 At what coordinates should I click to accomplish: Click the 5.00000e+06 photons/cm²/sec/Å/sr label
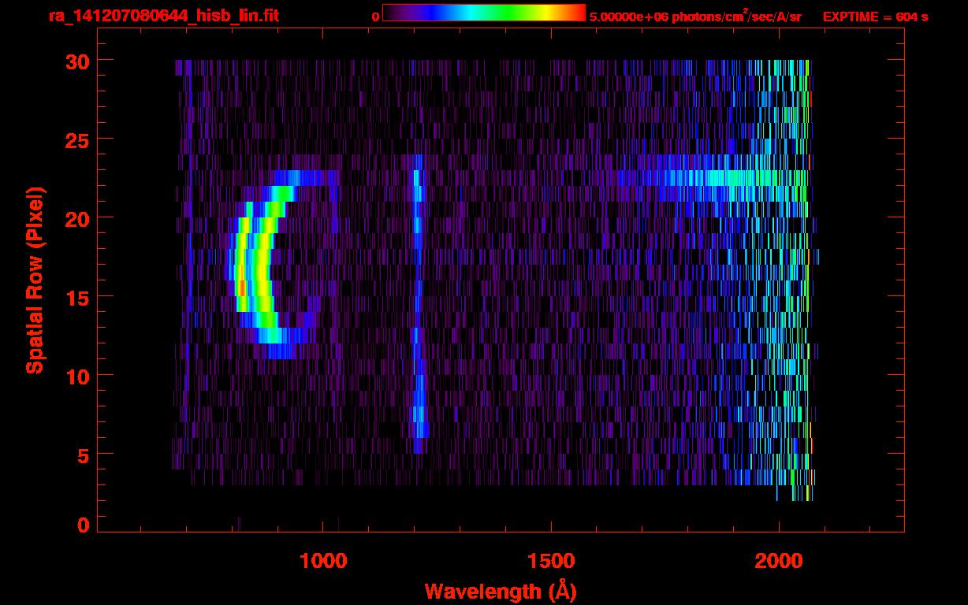pyautogui.click(x=695, y=16)
